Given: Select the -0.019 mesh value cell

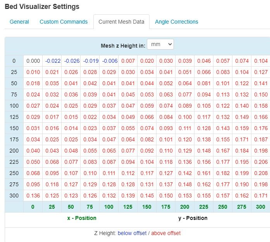Looking at the screenshot, I should point(91,61).
